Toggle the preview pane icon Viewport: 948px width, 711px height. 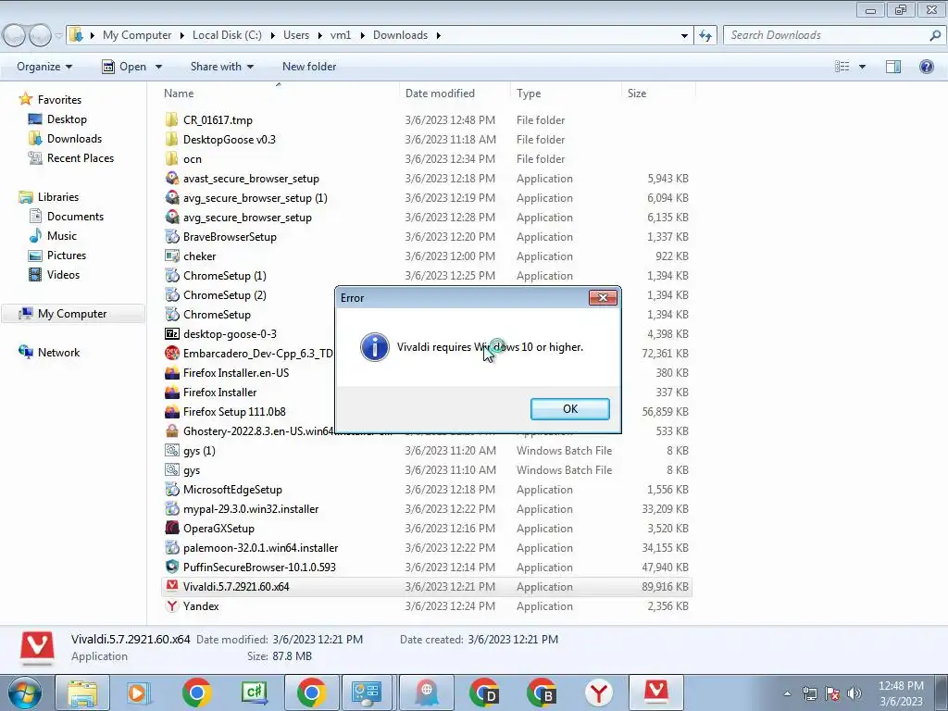tap(893, 67)
